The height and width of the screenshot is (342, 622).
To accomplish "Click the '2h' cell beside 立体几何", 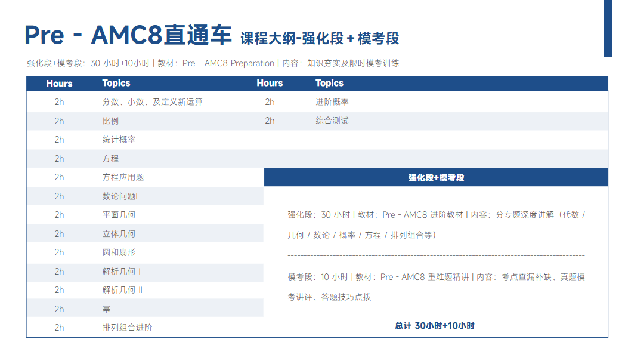I will pyautogui.click(x=59, y=234).
